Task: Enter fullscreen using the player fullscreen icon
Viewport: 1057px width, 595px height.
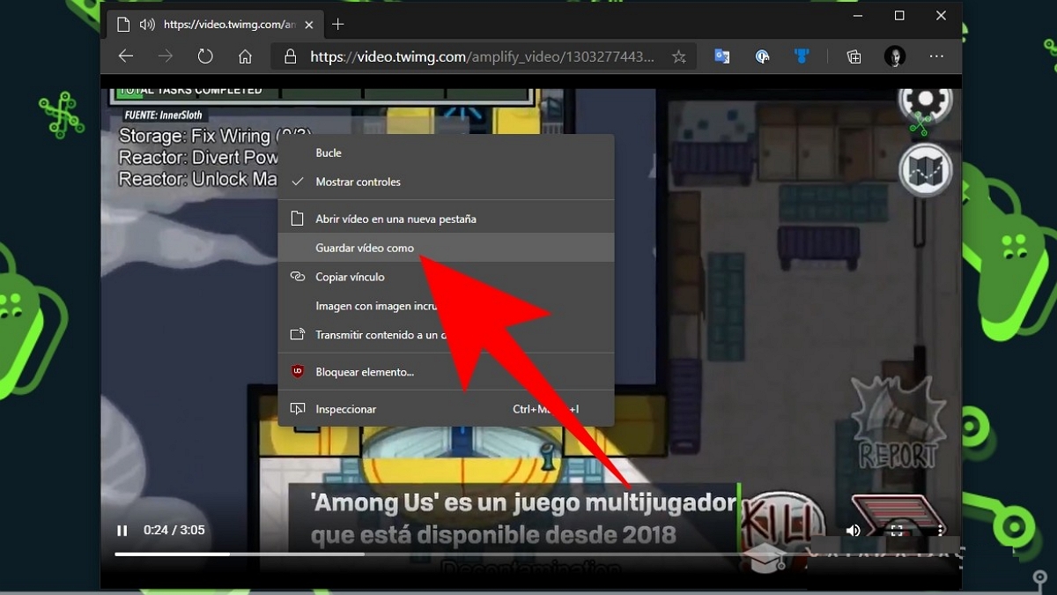Action: pyautogui.click(x=897, y=531)
